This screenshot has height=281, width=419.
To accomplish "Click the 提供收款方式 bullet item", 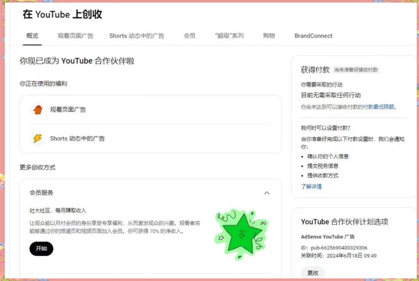I will 323,175.
